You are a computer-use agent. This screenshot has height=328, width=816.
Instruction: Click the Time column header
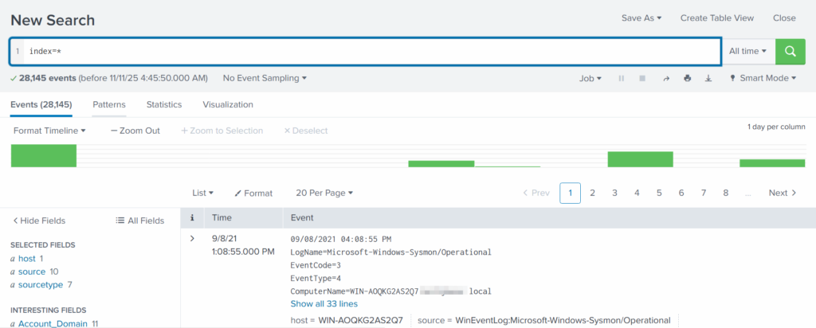point(222,218)
